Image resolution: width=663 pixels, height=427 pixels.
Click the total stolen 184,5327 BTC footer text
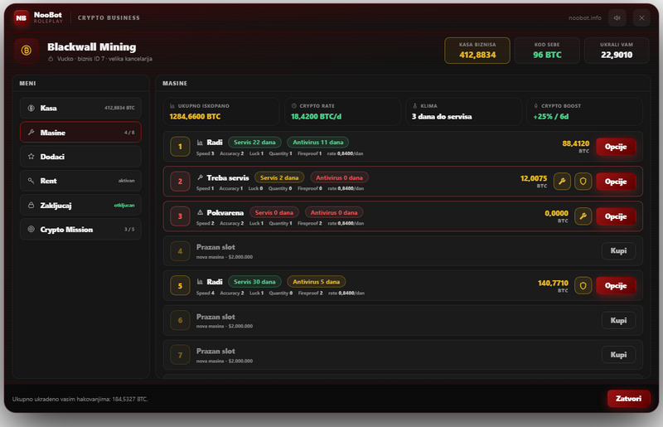click(x=80, y=399)
